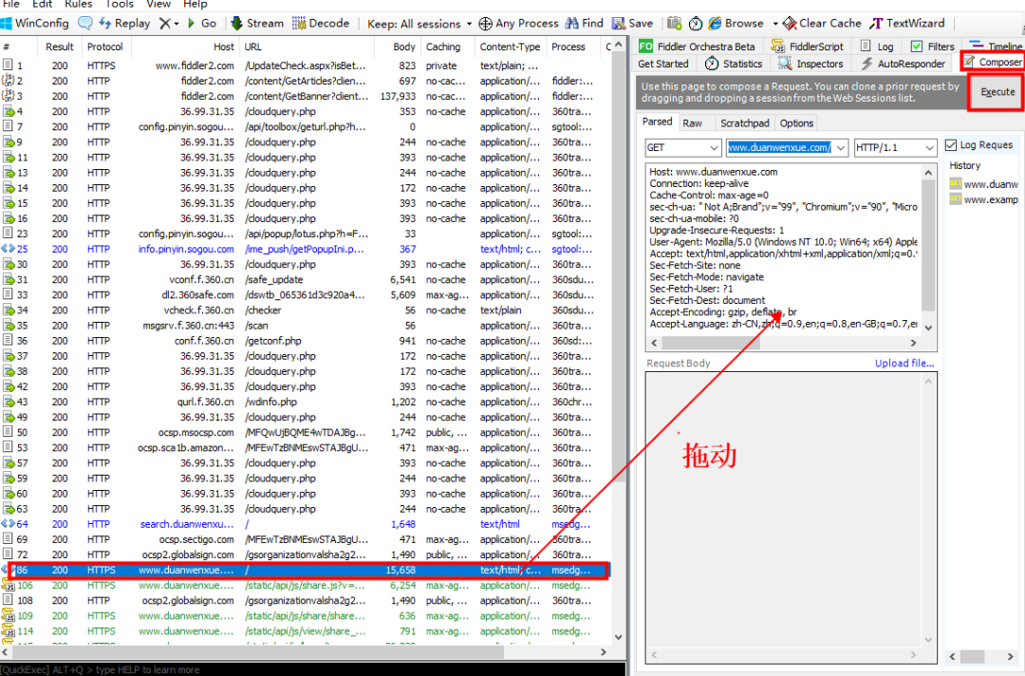Toggle the Log Requests checkbox
The height and width of the screenshot is (676, 1025).
pyautogui.click(x=951, y=145)
